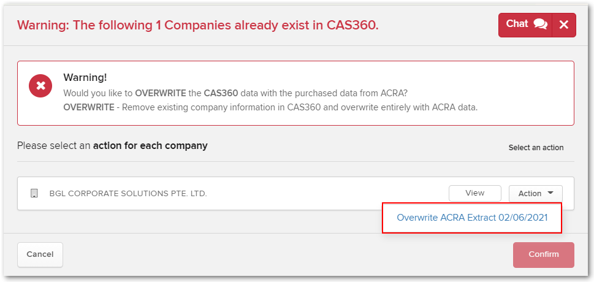Close the warning dialog with the X
This screenshot has height=282, width=594.
click(x=564, y=25)
